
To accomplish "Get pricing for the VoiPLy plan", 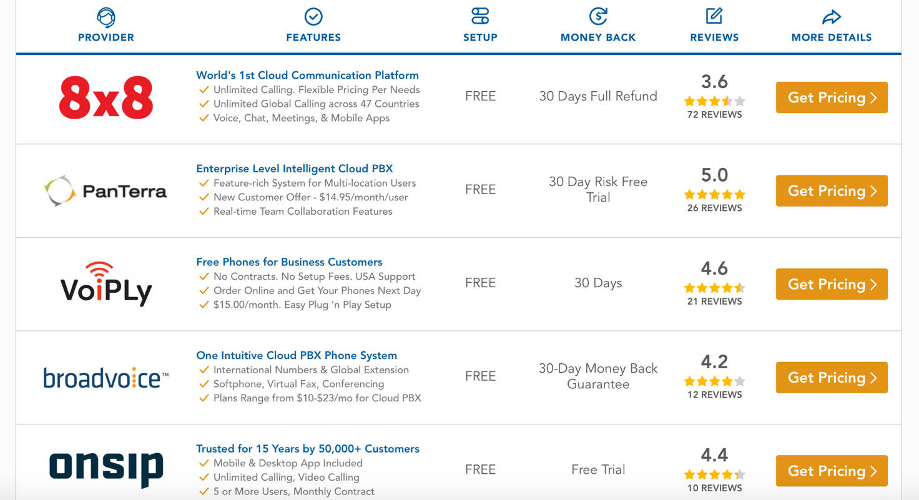I will point(832,284).
